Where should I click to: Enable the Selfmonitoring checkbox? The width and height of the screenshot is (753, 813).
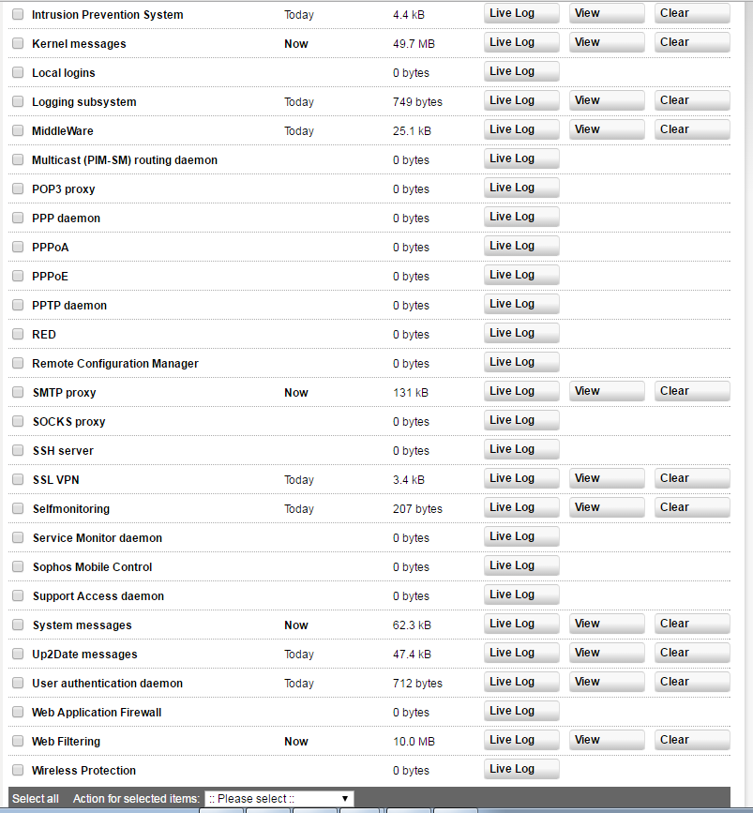[18, 509]
